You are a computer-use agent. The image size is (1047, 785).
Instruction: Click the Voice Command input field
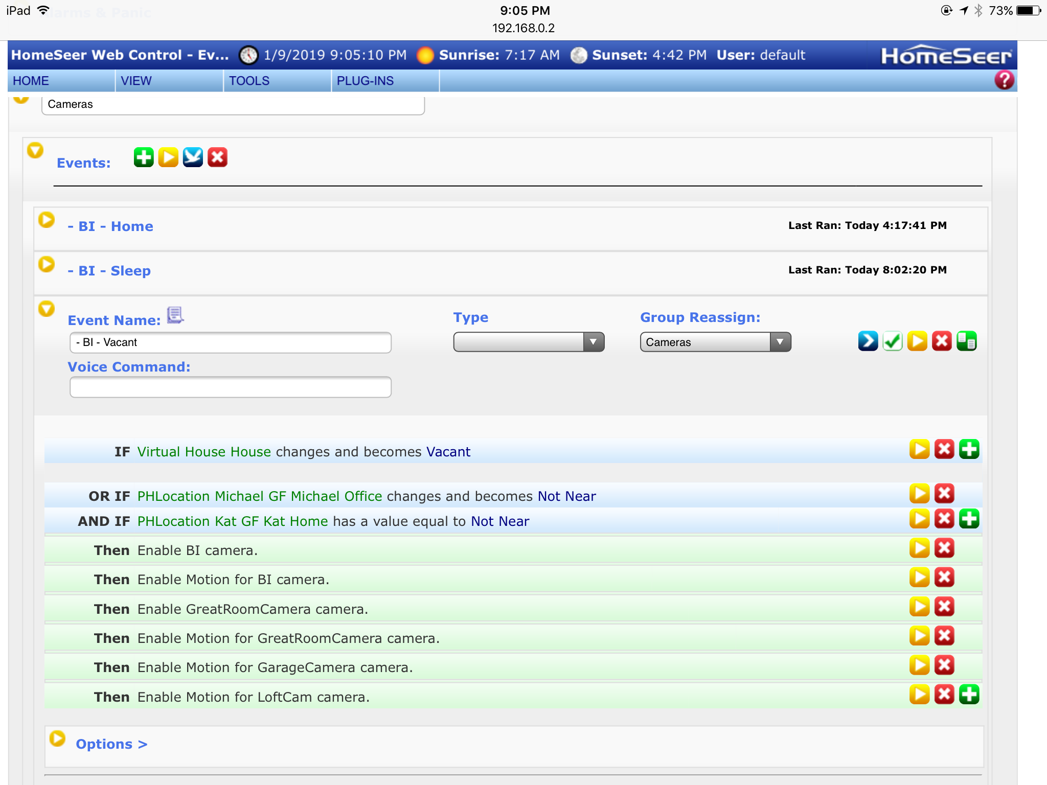point(231,387)
